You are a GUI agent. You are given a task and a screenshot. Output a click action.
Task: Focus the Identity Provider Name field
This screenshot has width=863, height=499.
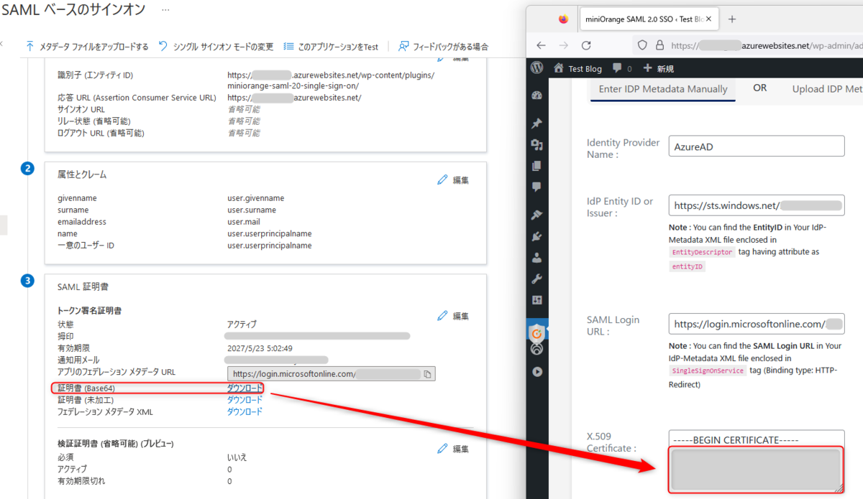coord(757,146)
